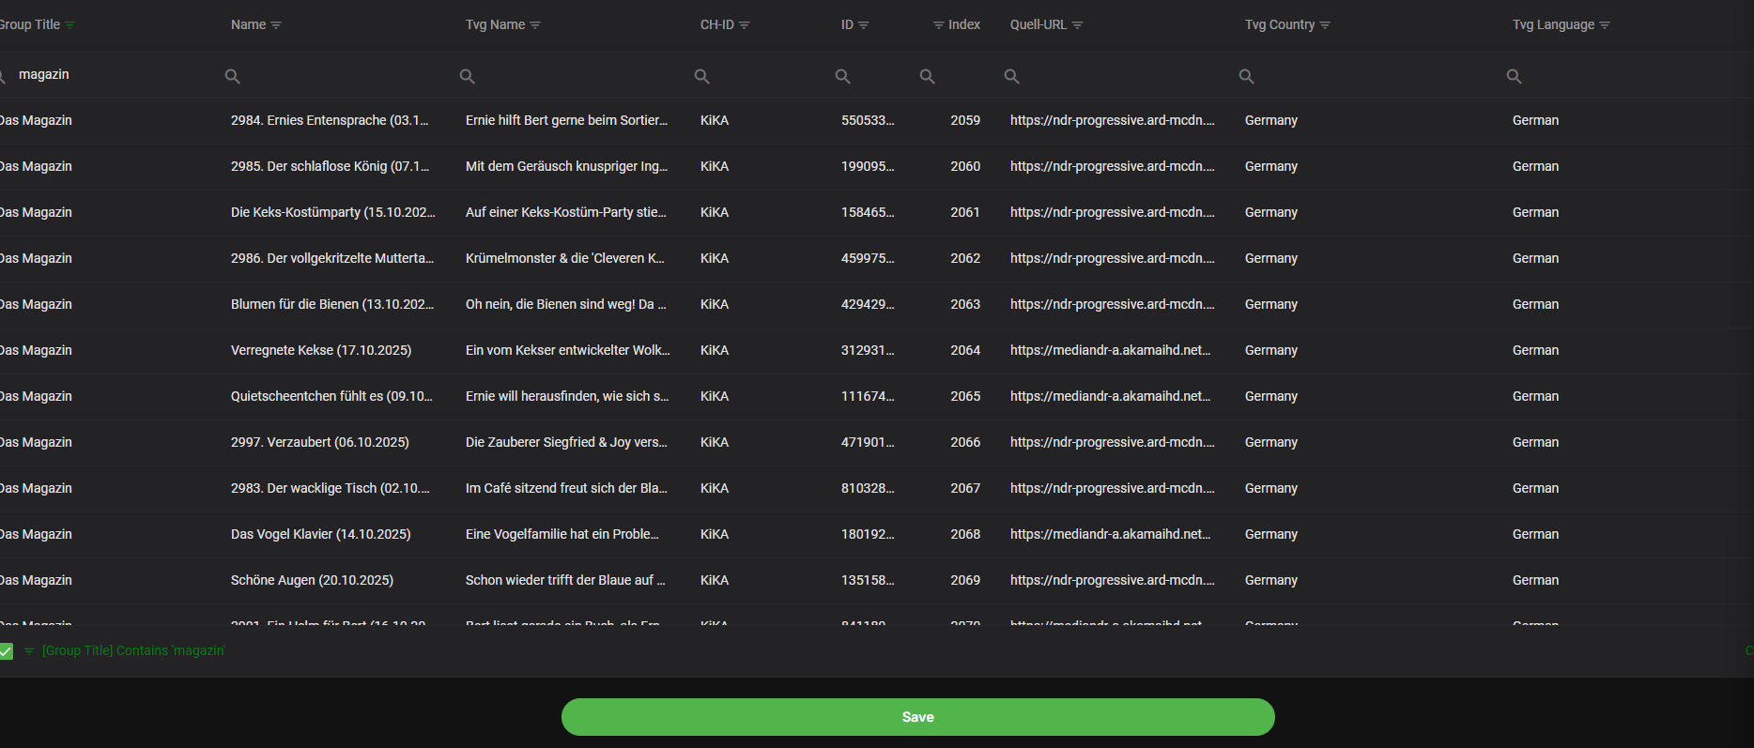
Task: Sort by the Tvg Name column header
Action: 495,24
